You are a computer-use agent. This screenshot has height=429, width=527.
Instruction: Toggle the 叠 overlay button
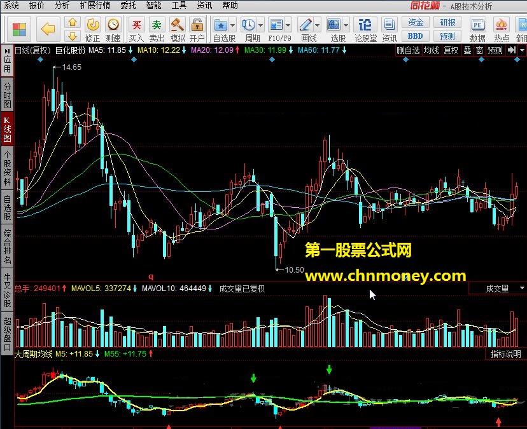pyautogui.click(x=468, y=50)
